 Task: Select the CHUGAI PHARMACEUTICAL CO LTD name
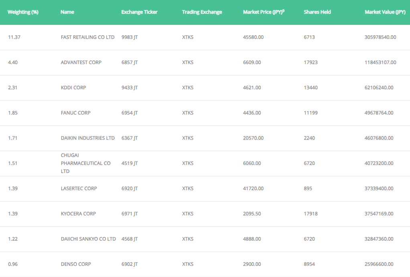(86, 163)
